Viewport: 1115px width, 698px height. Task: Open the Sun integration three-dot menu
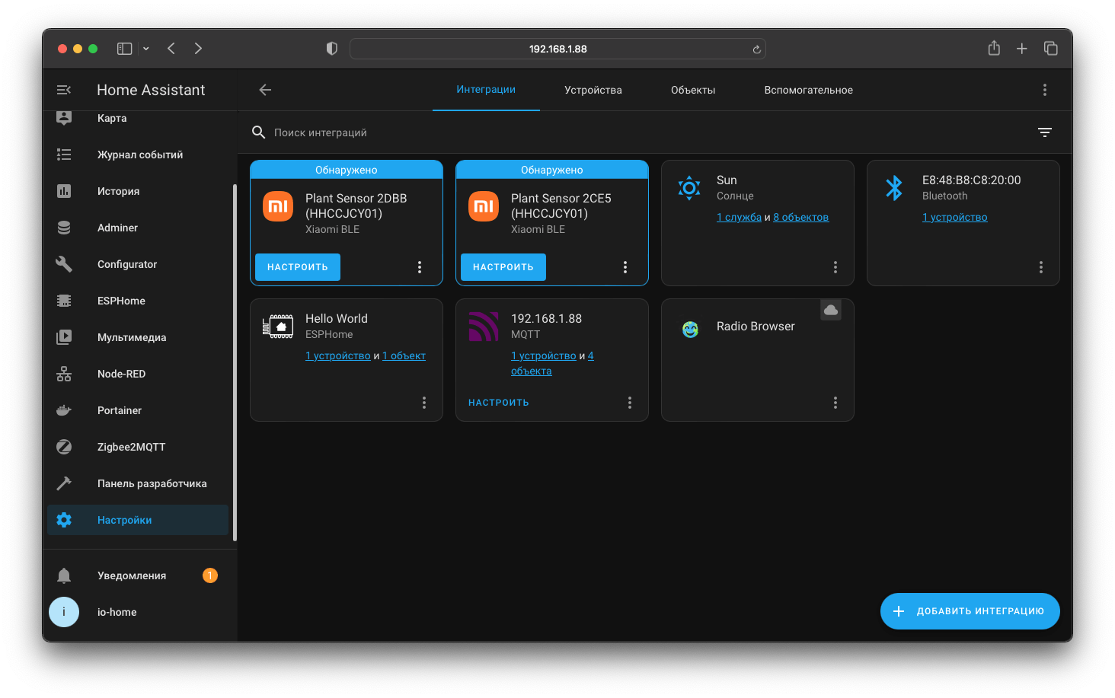pos(835,267)
